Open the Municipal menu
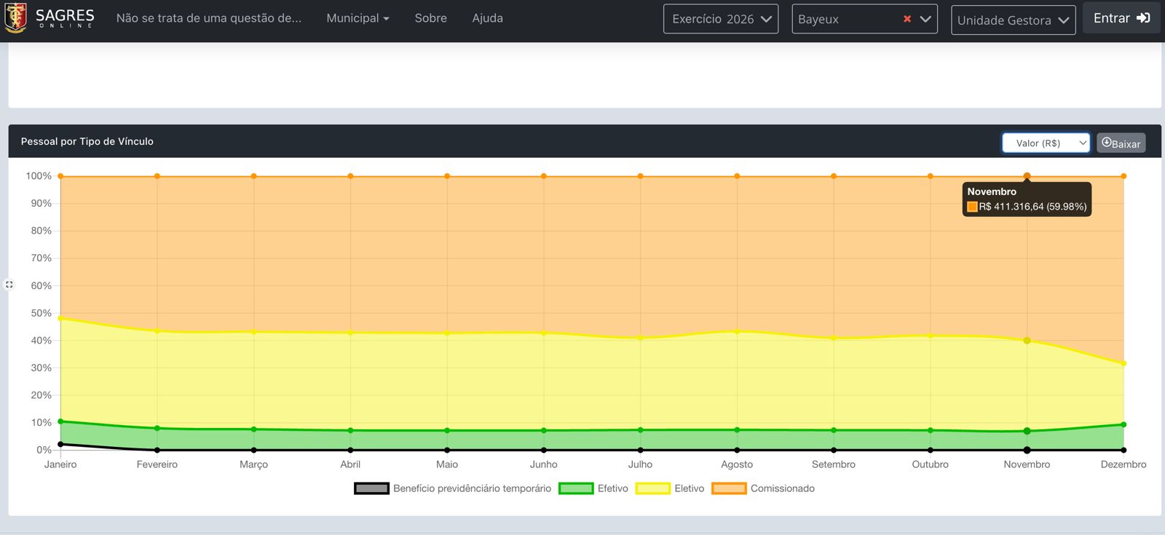1165x535 pixels. (x=358, y=18)
